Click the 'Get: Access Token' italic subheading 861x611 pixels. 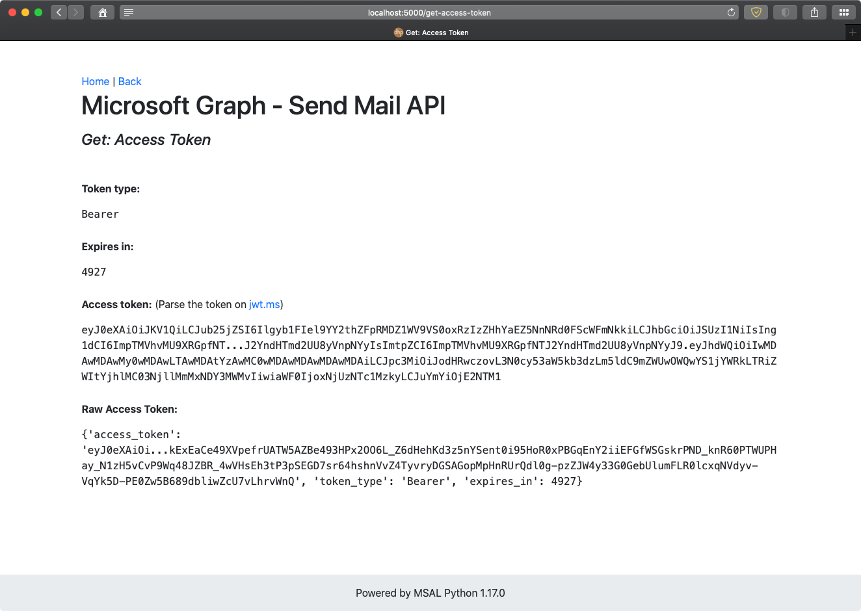pyautogui.click(x=146, y=140)
